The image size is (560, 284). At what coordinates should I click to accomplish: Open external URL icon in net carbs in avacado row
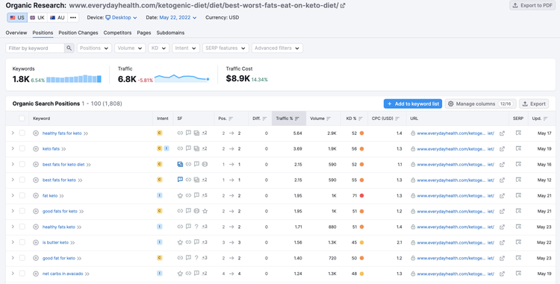point(502,274)
